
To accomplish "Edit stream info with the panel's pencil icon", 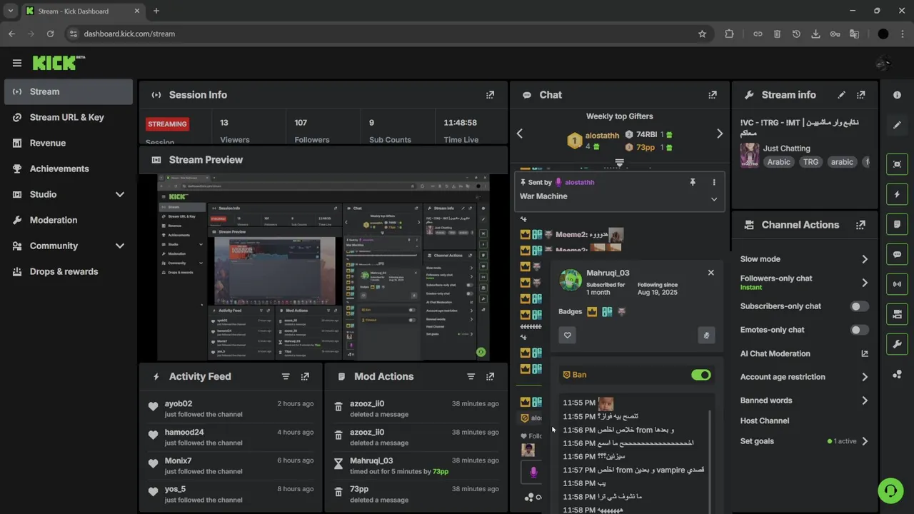I will pos(841,95).
